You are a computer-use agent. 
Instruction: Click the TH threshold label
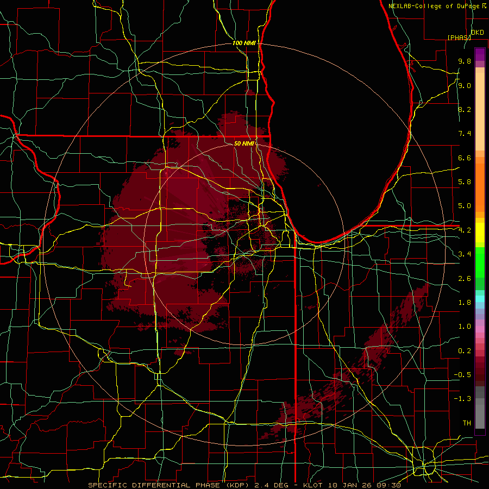click(467, 423)
